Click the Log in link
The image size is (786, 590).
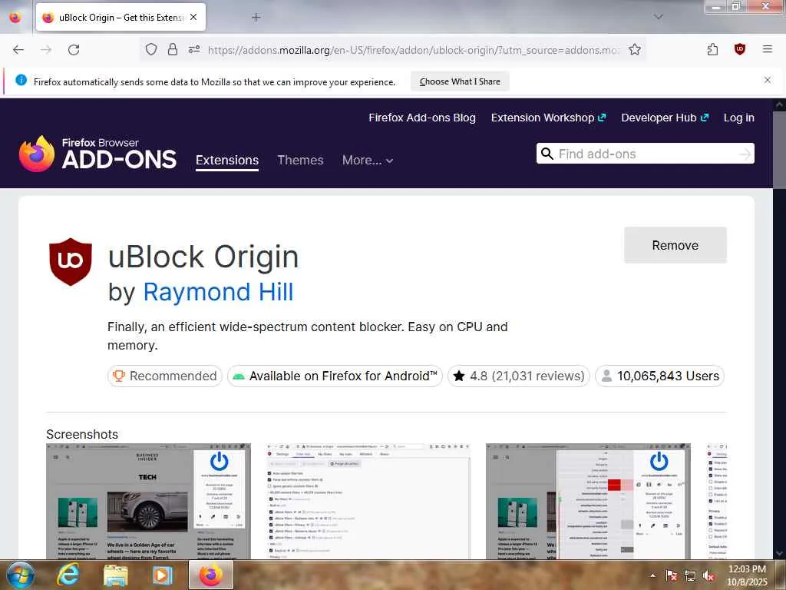point(739,118)
